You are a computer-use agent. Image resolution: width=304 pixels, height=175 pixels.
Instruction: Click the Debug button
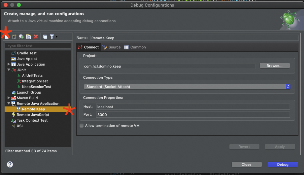[283, 164]
